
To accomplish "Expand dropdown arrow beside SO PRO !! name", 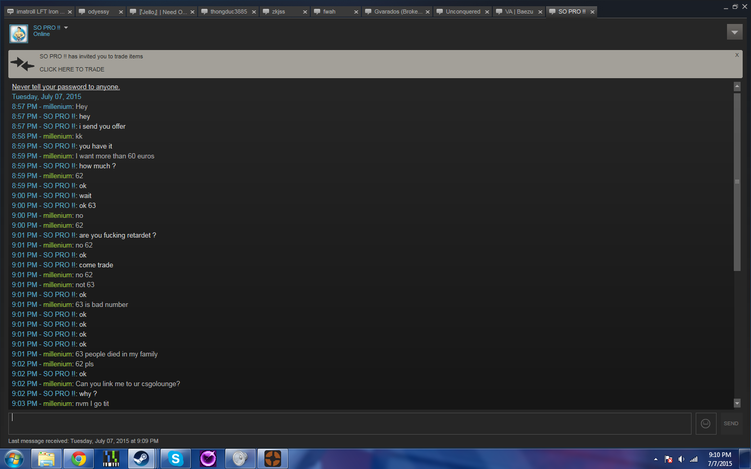I will pos(66,28).
